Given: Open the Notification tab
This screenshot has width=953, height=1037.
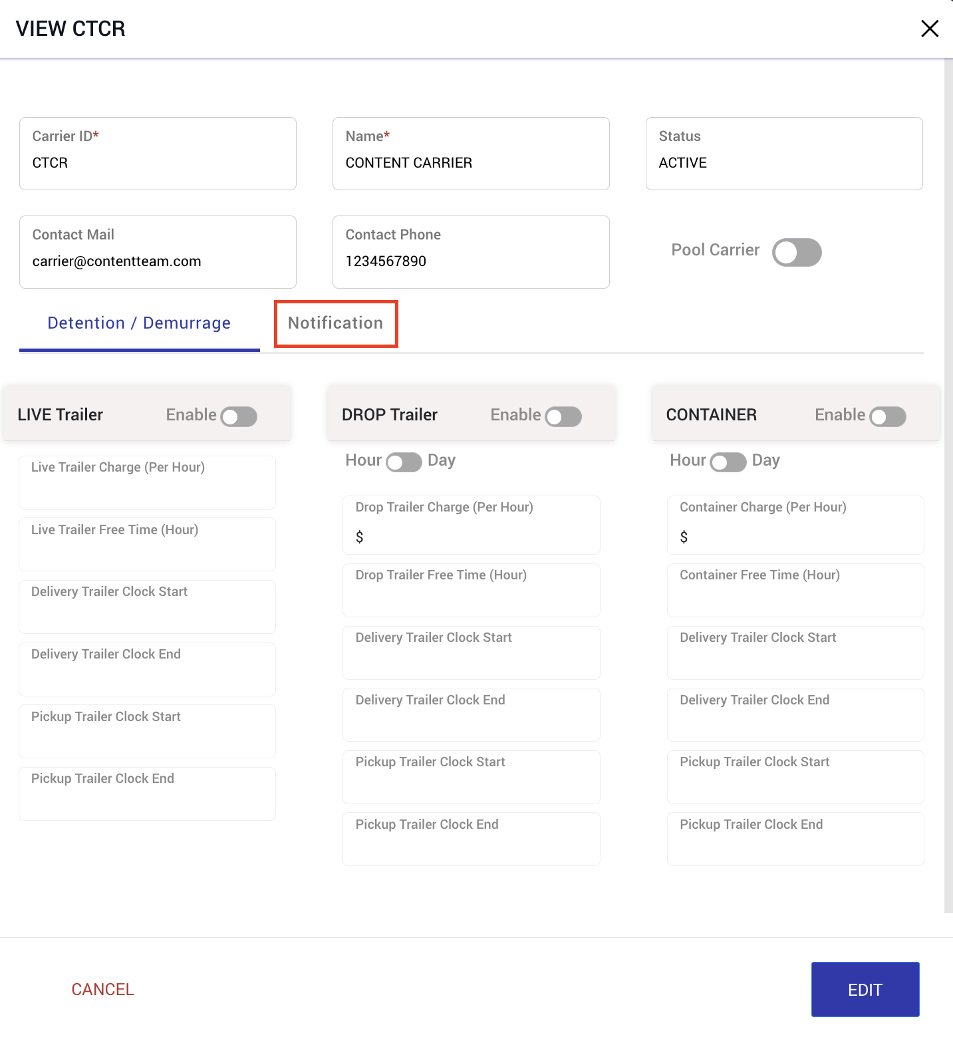Looking at the screenshot, I should pyautogui.click(x=335, y=323).
